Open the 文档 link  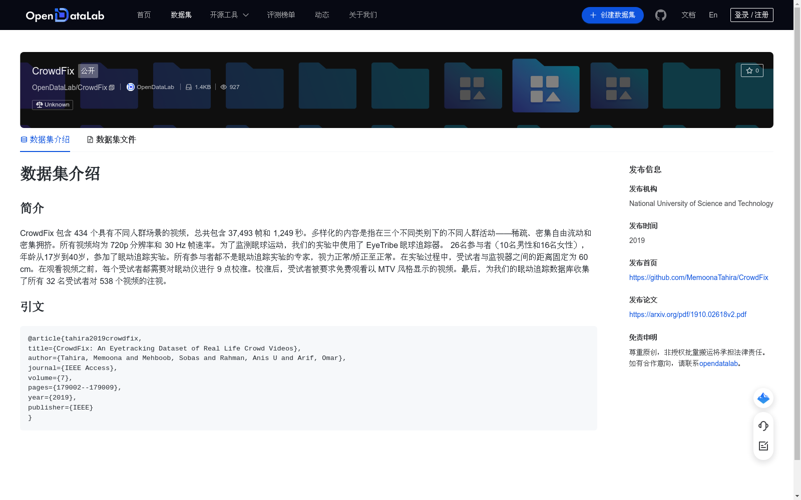(x=688, y=15)
